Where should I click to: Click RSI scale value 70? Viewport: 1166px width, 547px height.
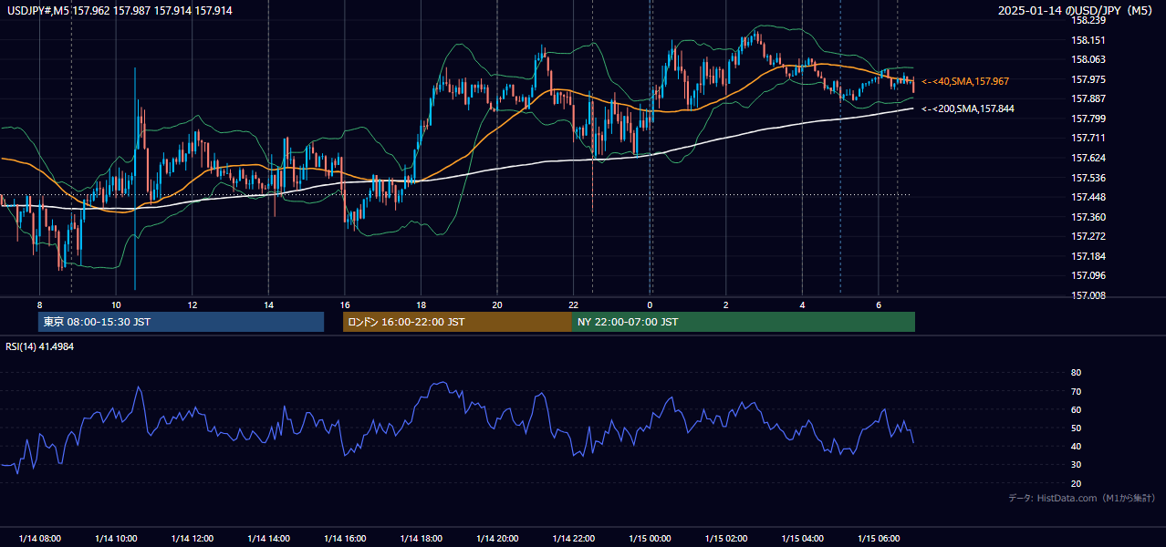pyautogui.click(x=1076, y=391)
